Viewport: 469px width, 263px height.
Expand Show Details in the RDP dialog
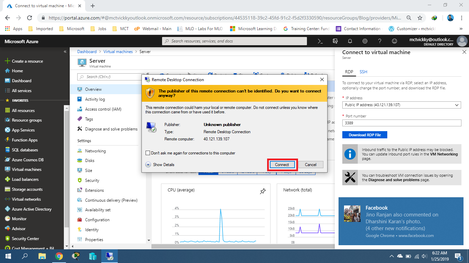pos(160,165)
